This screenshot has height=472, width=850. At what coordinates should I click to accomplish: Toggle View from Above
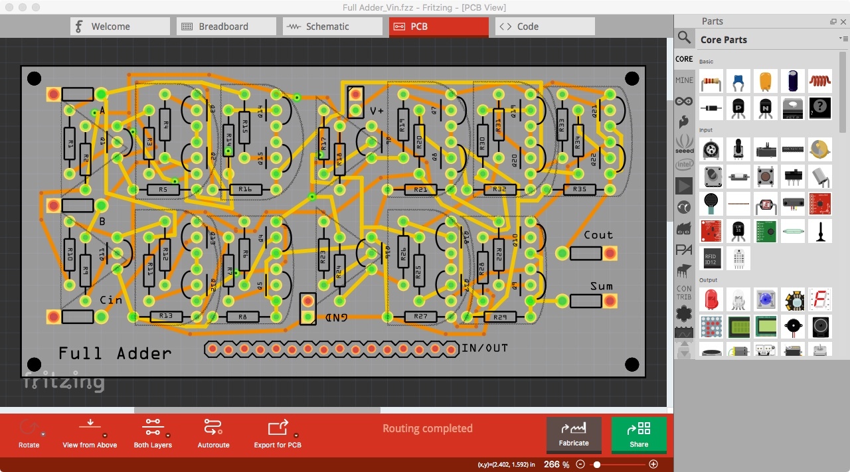coord(89,433)
